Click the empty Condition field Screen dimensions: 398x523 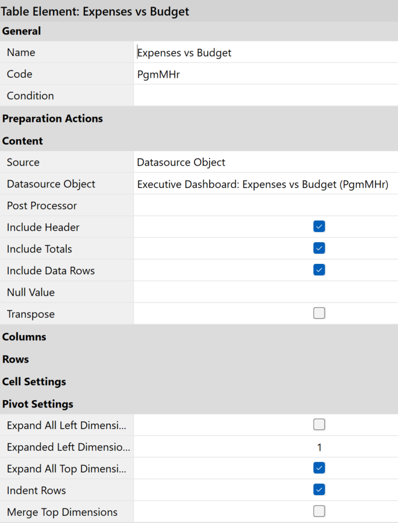click(265, 96)
